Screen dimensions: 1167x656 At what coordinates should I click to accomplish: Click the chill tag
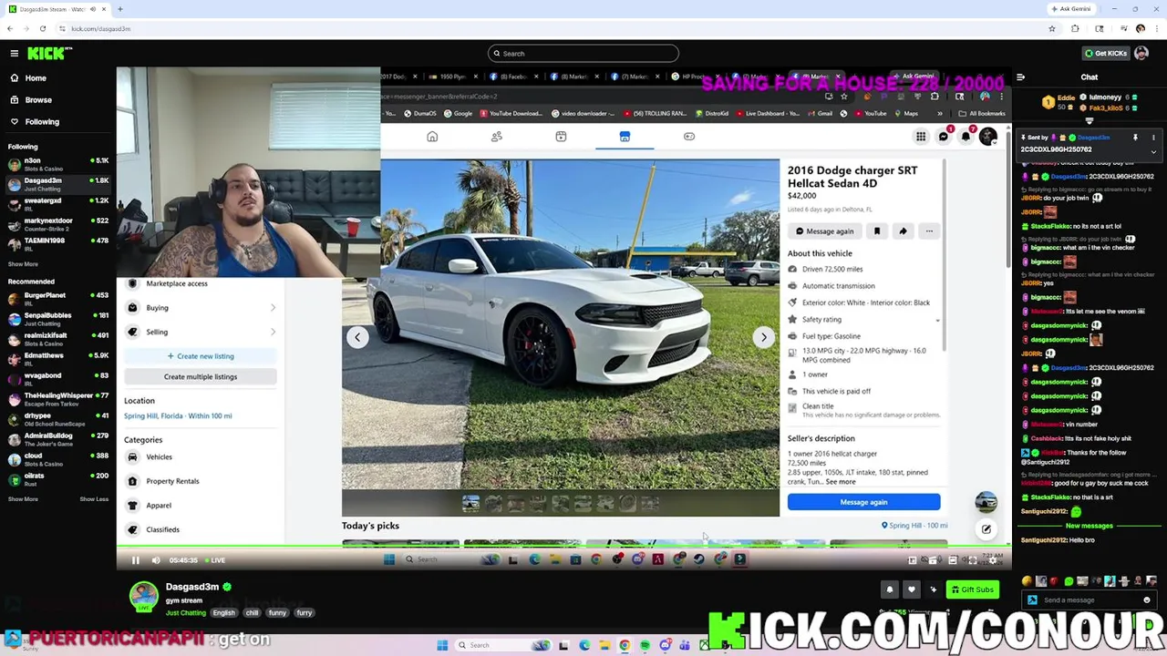click(252, 613)
